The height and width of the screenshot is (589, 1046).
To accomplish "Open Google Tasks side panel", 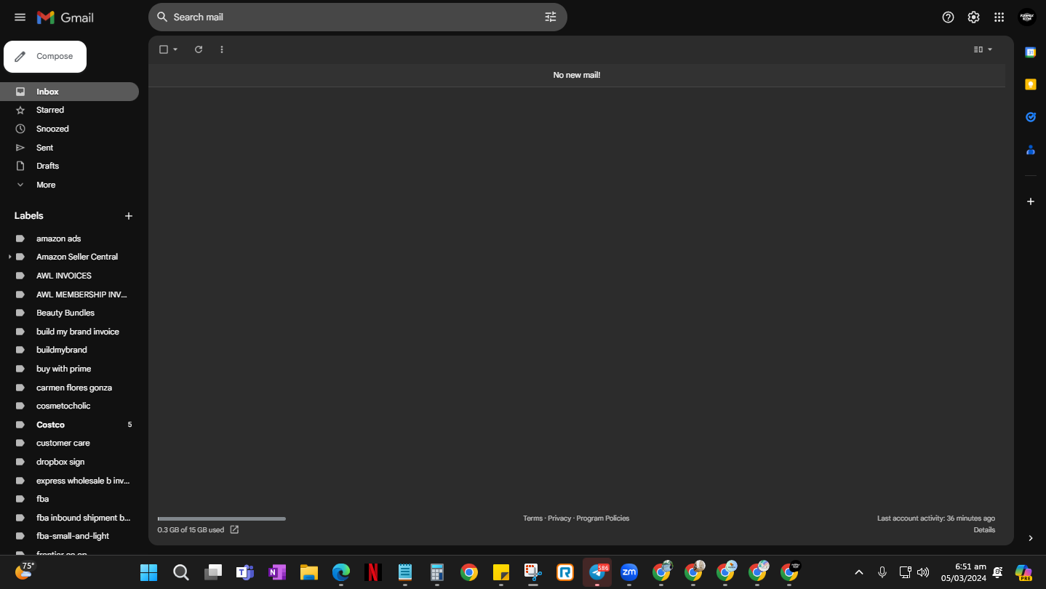I will coord(1030,117).
